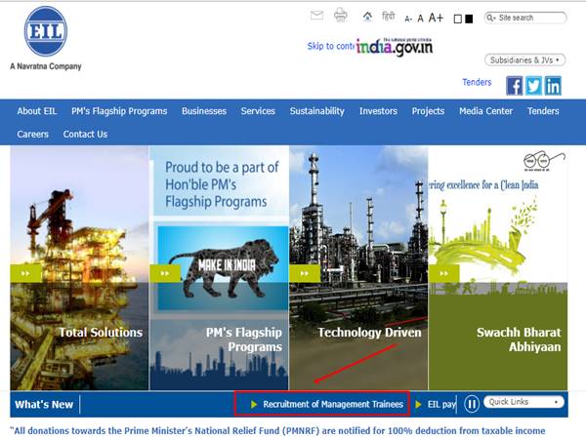Switch site language to Hindi

(x=389, y=17)
